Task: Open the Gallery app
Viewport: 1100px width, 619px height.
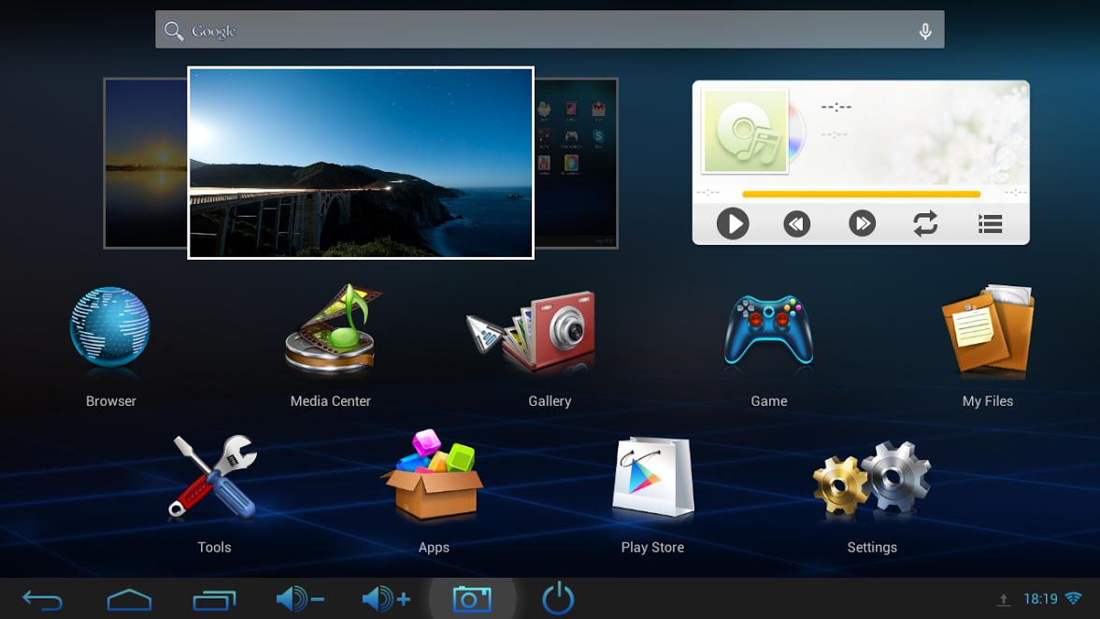Action: (549, 332)
